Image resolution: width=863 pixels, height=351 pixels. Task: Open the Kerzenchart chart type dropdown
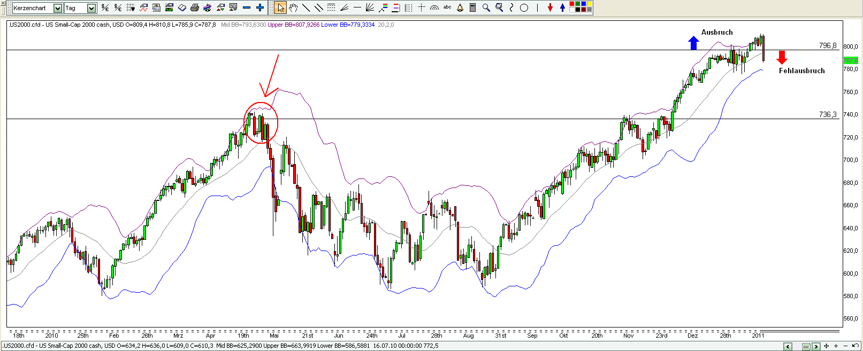click(x=57, y=8)
